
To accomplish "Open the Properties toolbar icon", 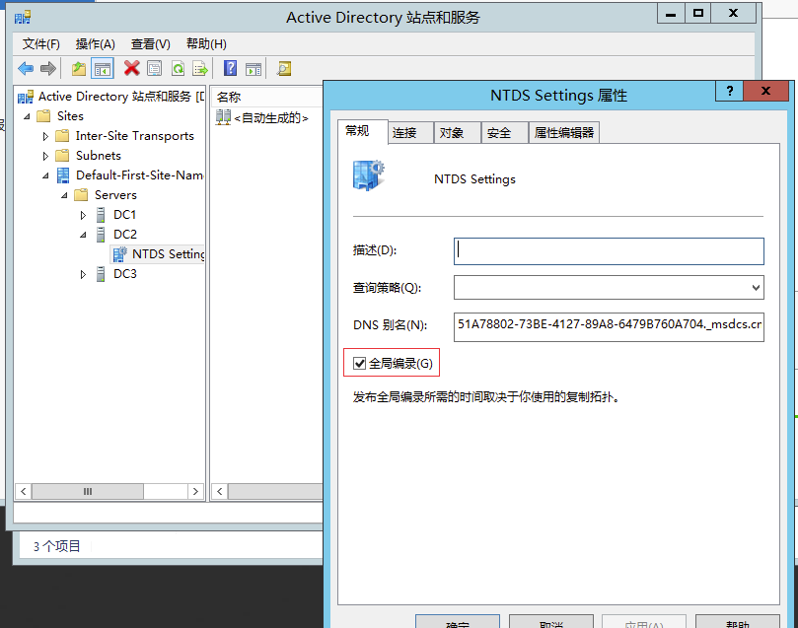I will [154, 68].
